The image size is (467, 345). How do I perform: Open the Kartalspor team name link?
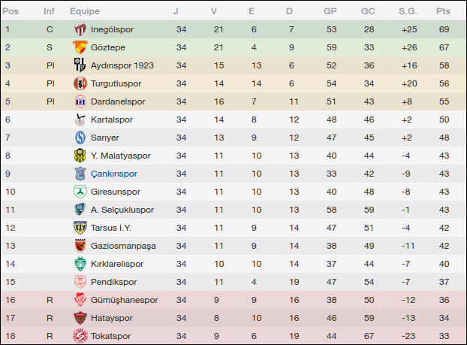click(111, 120)
